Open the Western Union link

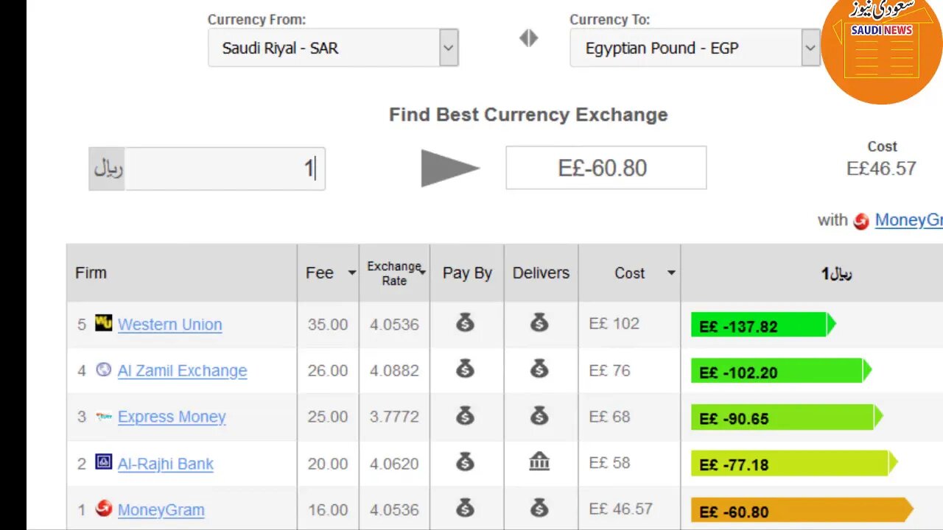click(x=169, y=325)
